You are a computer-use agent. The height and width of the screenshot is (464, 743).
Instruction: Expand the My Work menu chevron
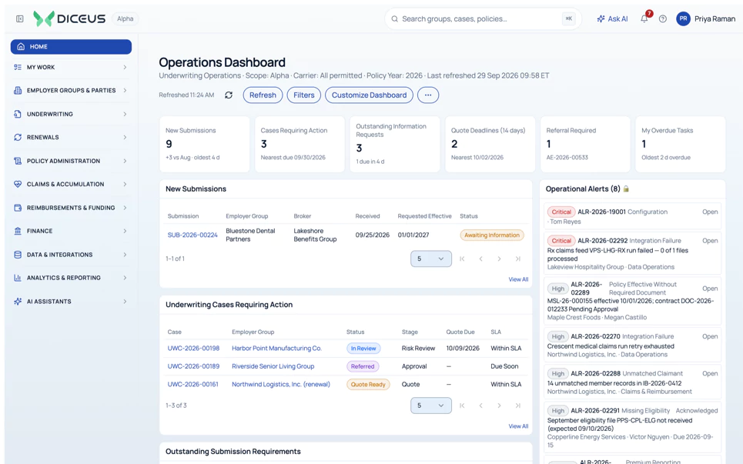click(x=125, y=67)
